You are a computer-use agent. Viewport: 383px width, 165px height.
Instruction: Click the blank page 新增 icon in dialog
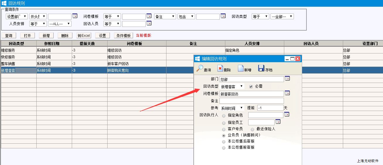coord(241,68)
